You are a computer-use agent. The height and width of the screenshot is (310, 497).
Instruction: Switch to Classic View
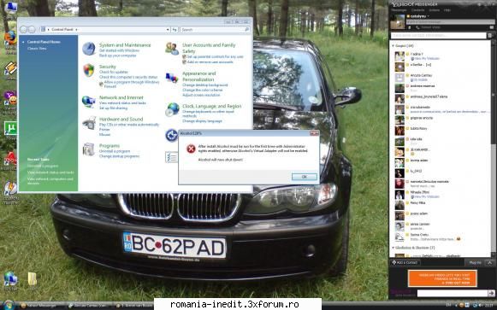click(37, 49)
